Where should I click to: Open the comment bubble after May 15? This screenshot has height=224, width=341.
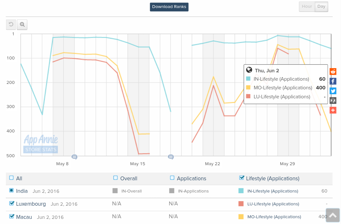171,157
